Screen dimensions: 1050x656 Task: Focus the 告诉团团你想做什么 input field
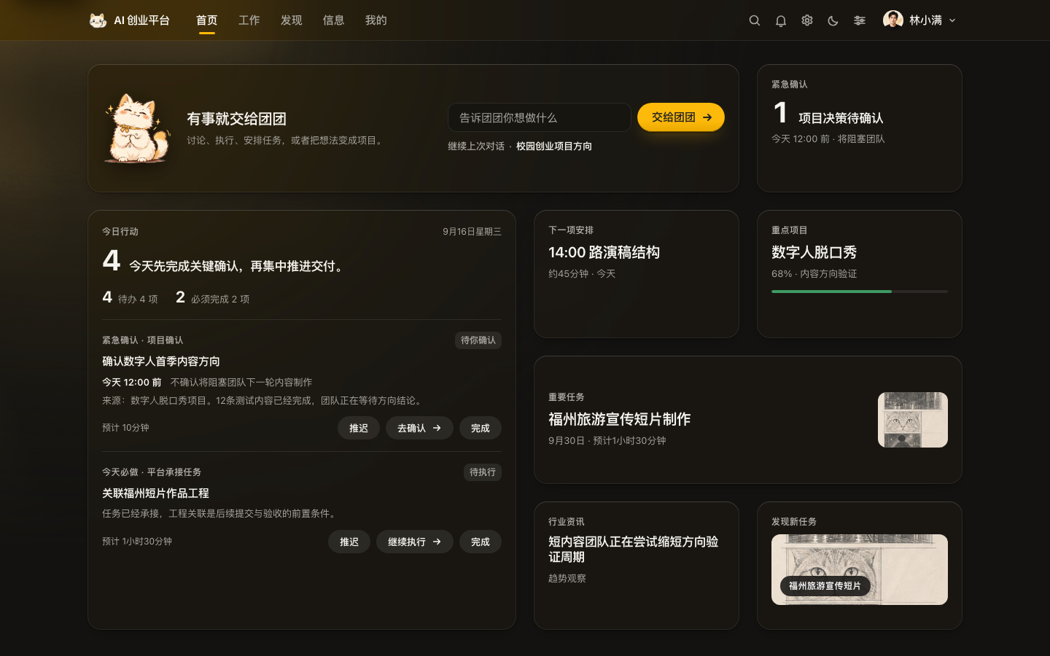(x=540, y=117)
